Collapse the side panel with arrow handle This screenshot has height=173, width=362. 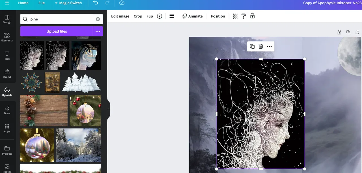(x=108, y=109)
